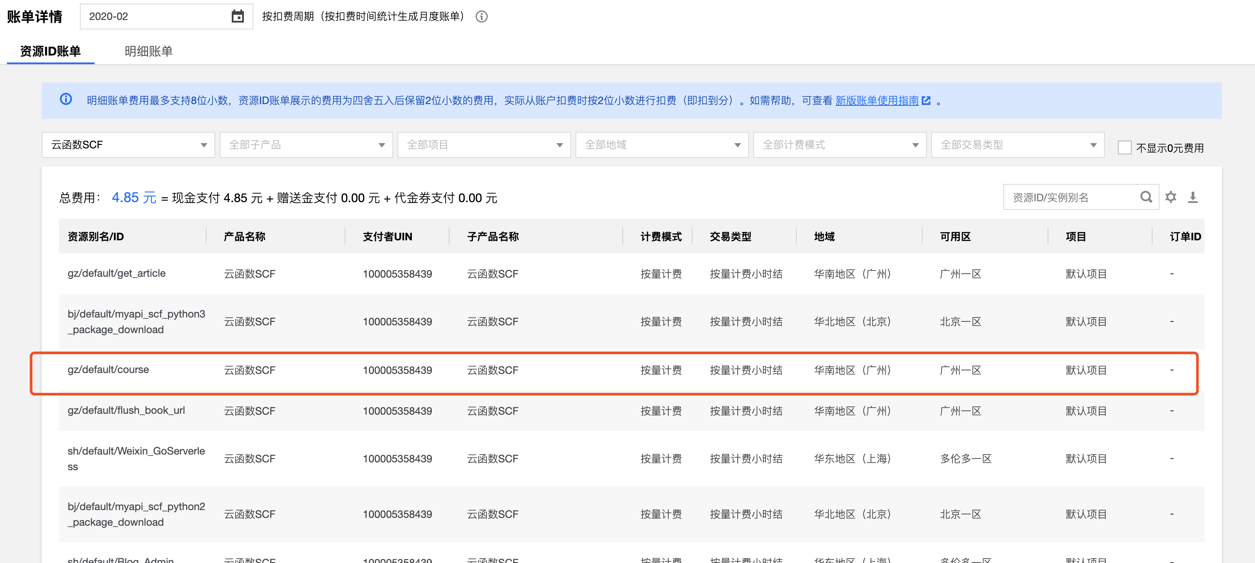Open the 全部计费模式 dropdown
The width and height of the screenshot is (1255, 563).
(839, 144)
